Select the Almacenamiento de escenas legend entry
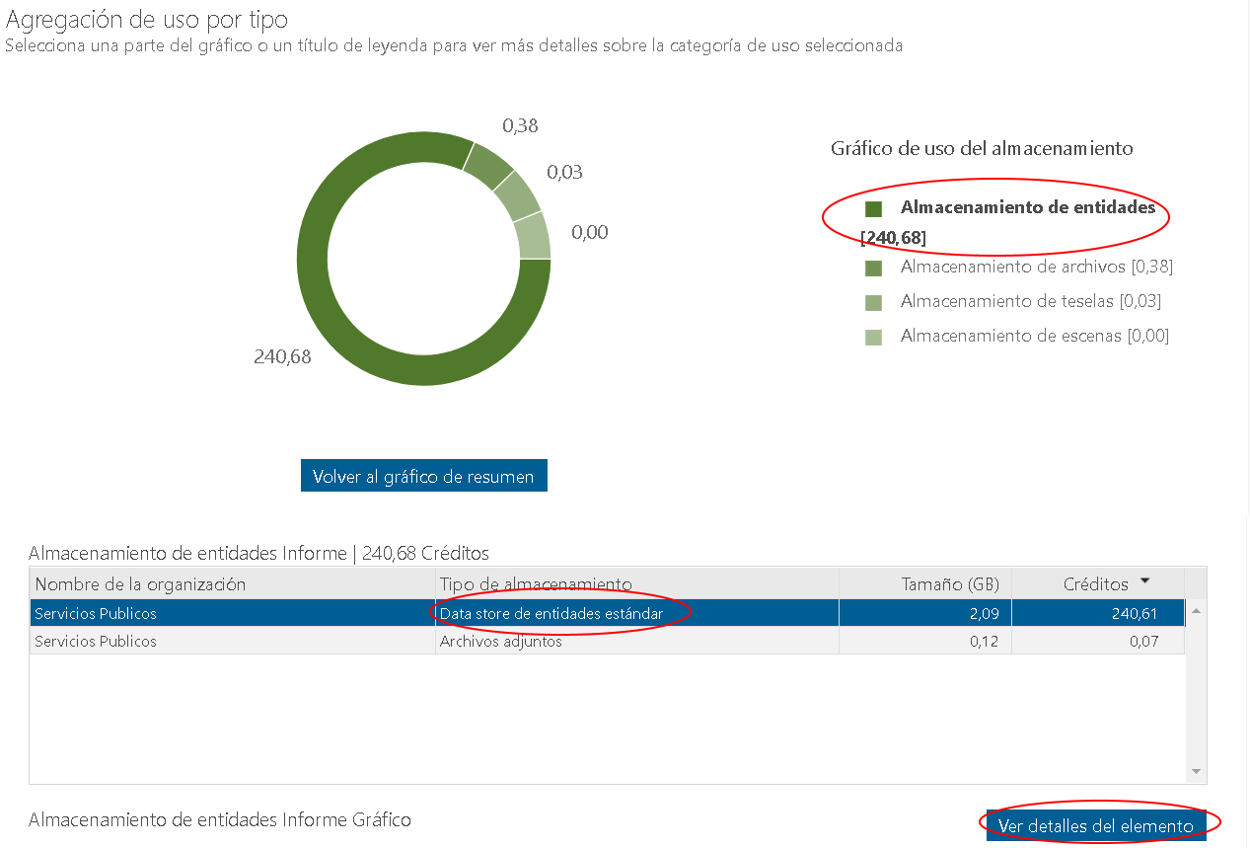 (x=1029, y=336)
